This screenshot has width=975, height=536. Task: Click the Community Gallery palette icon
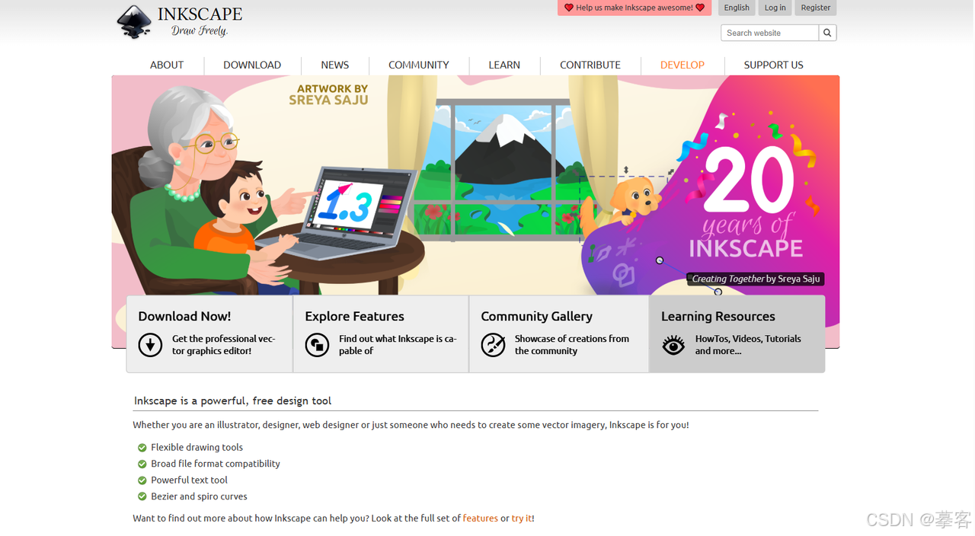pos(493,345)
